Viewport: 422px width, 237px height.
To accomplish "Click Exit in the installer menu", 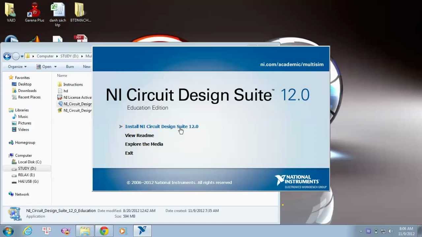I will pyautogui.click(x=129, y=153).
